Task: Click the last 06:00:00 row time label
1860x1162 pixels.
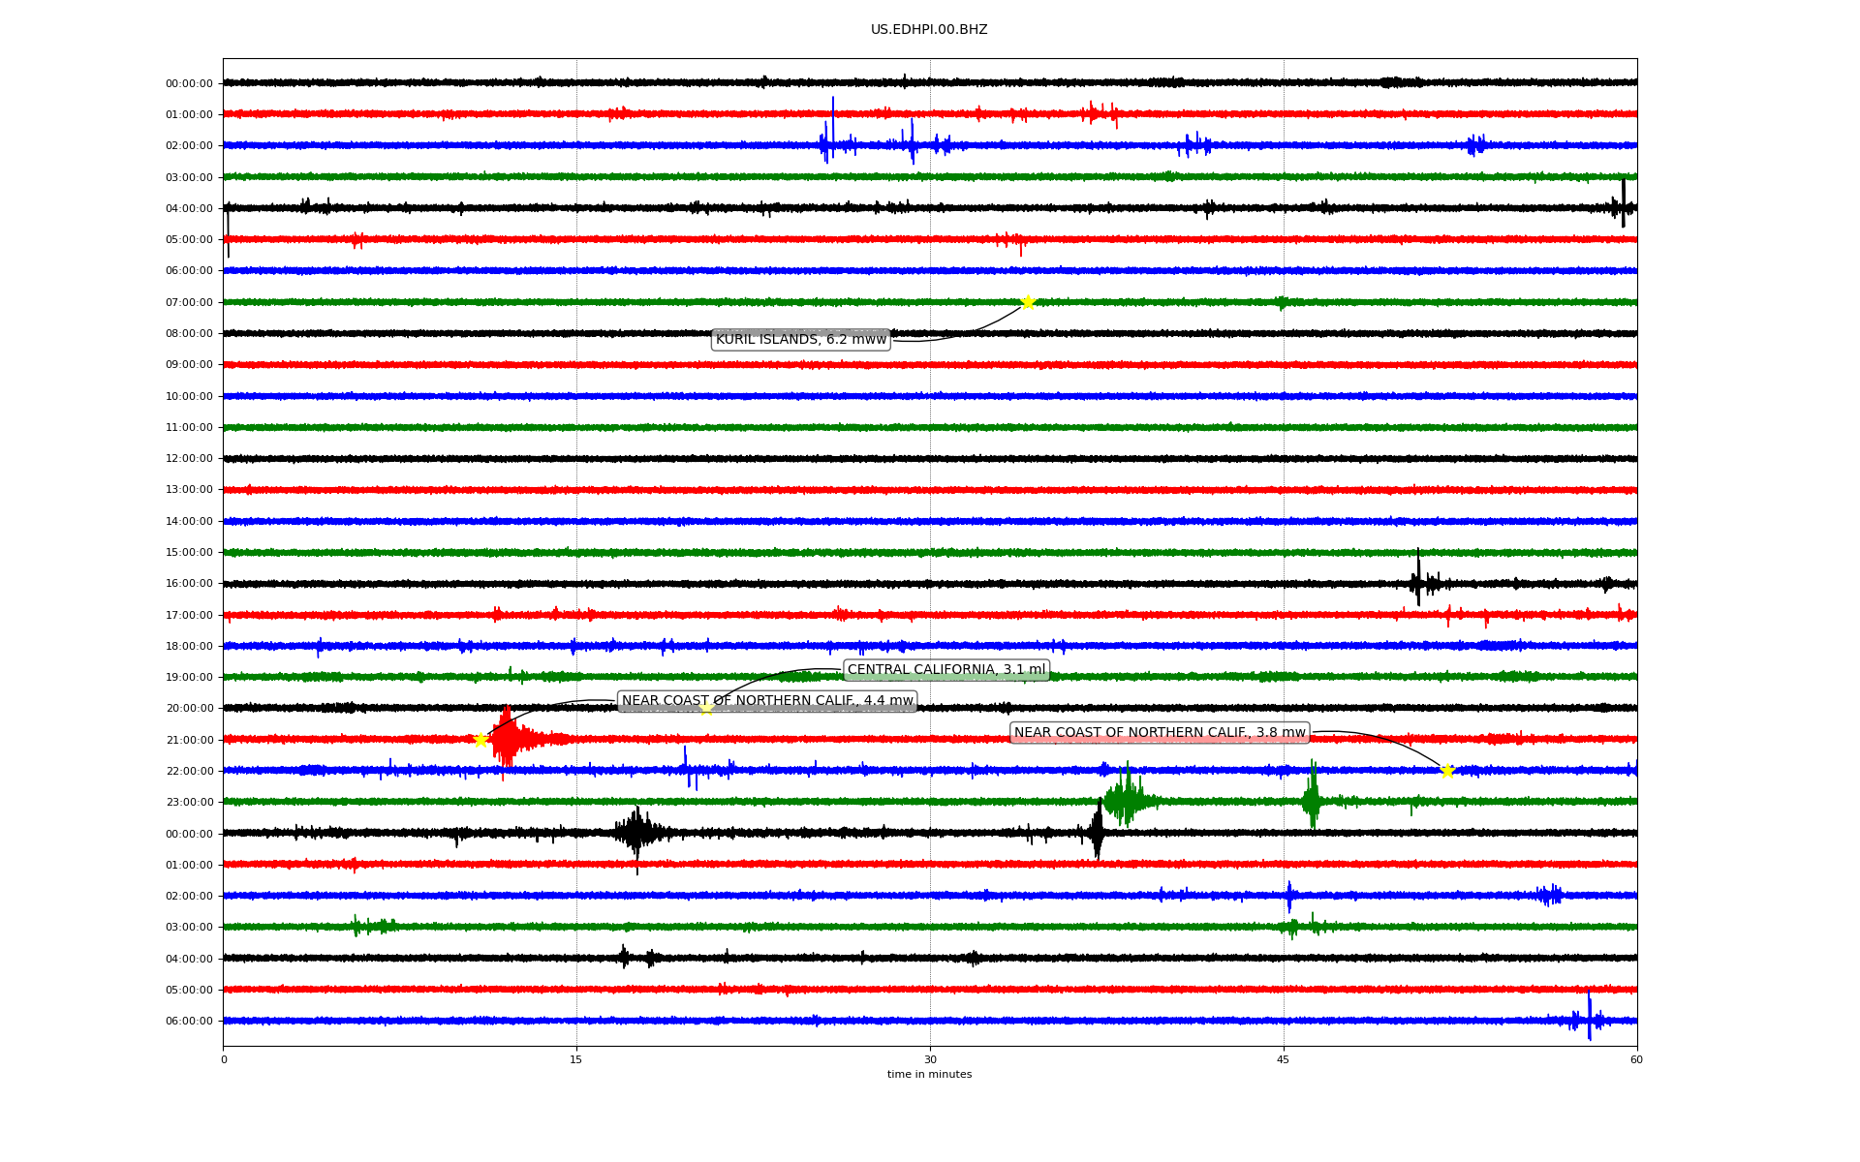Action: tap(189, 1022)
